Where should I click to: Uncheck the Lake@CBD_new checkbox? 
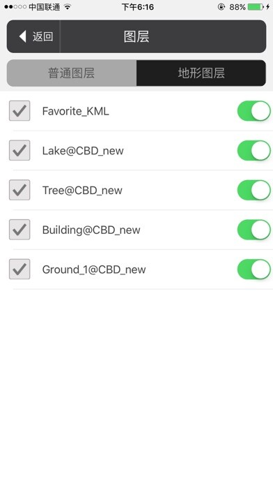tap(19, 150)
